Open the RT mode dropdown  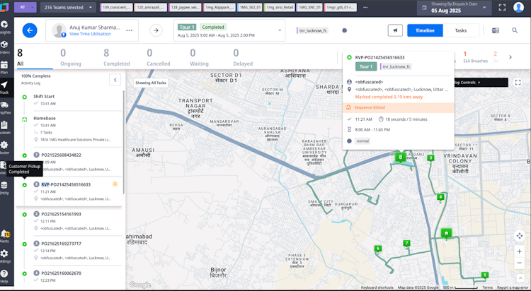[x=25, y=7]
